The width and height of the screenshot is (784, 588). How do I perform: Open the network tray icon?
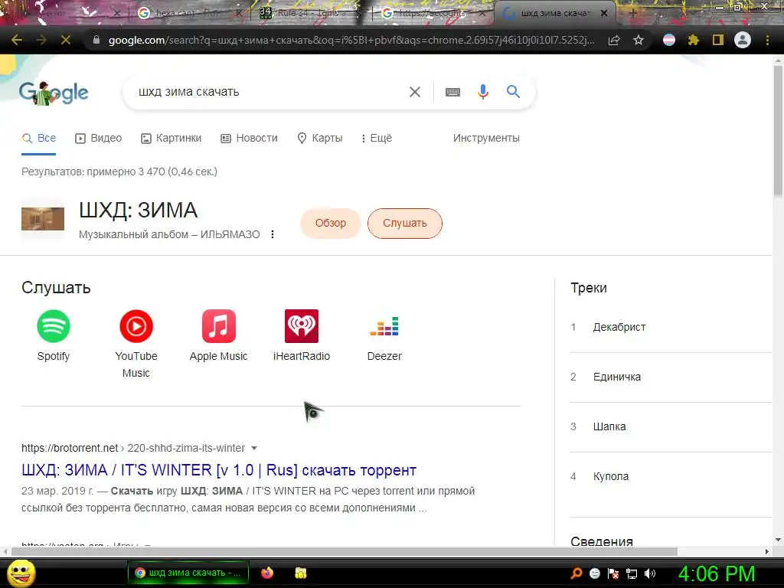coord(632,573)
